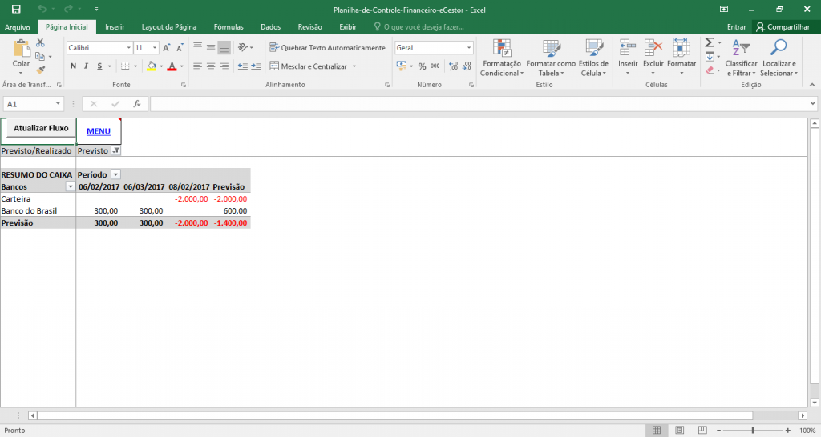
Task: Open Formatação Condicional menu
Action: click(502, 58)
